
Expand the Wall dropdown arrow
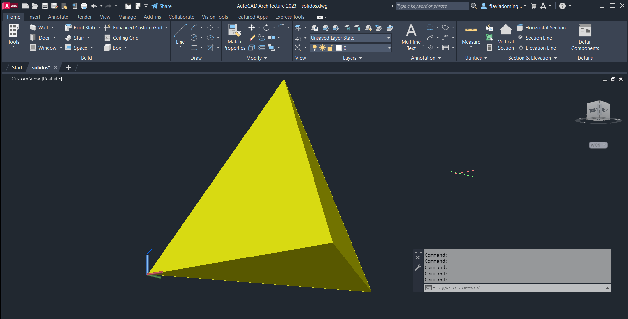click(52, 28)
